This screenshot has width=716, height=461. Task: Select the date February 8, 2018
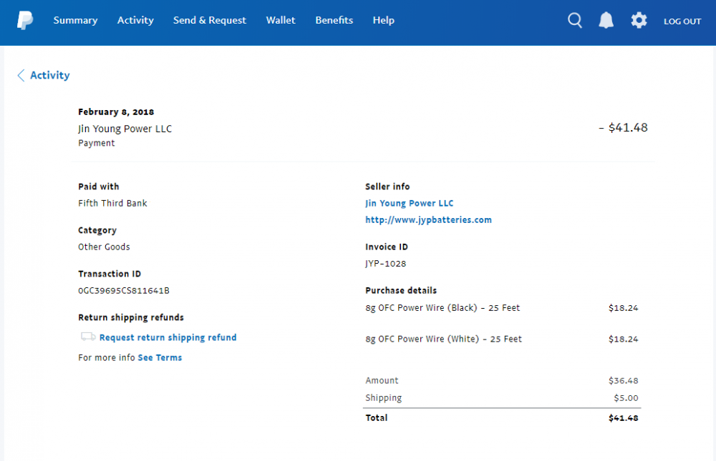click(116, 112)
